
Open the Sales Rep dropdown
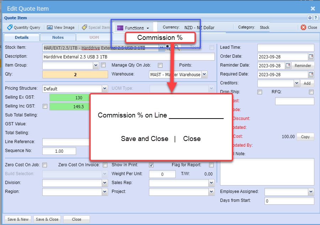212,183
